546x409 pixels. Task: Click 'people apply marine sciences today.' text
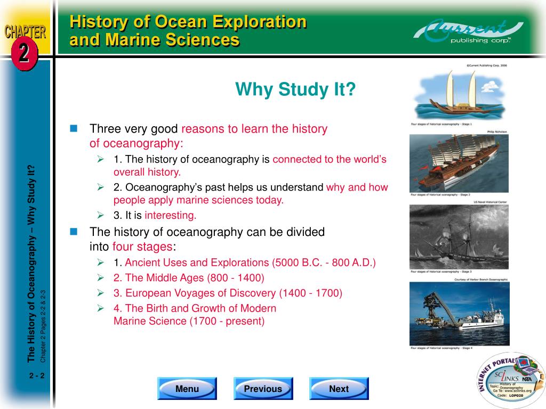(198, 200)
